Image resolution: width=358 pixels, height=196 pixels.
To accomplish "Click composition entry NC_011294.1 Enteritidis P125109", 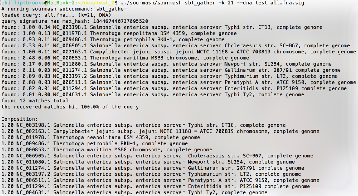I will point(156,186).
